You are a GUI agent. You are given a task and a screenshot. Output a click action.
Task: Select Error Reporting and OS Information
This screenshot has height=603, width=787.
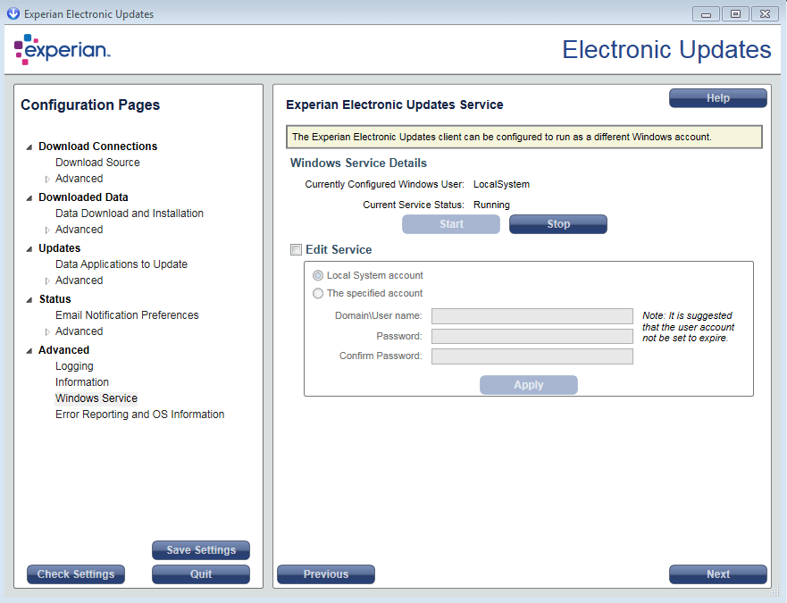[x=139, y=415]
